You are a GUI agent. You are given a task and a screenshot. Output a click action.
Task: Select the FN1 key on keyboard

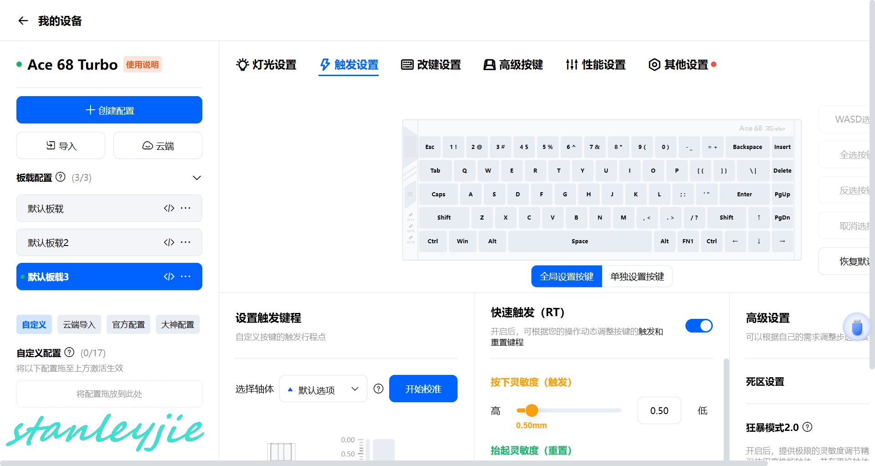coord(688,241)
